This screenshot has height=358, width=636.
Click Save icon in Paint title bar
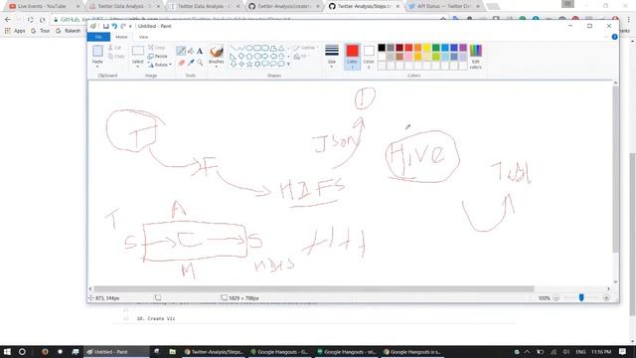coord(106,26)
